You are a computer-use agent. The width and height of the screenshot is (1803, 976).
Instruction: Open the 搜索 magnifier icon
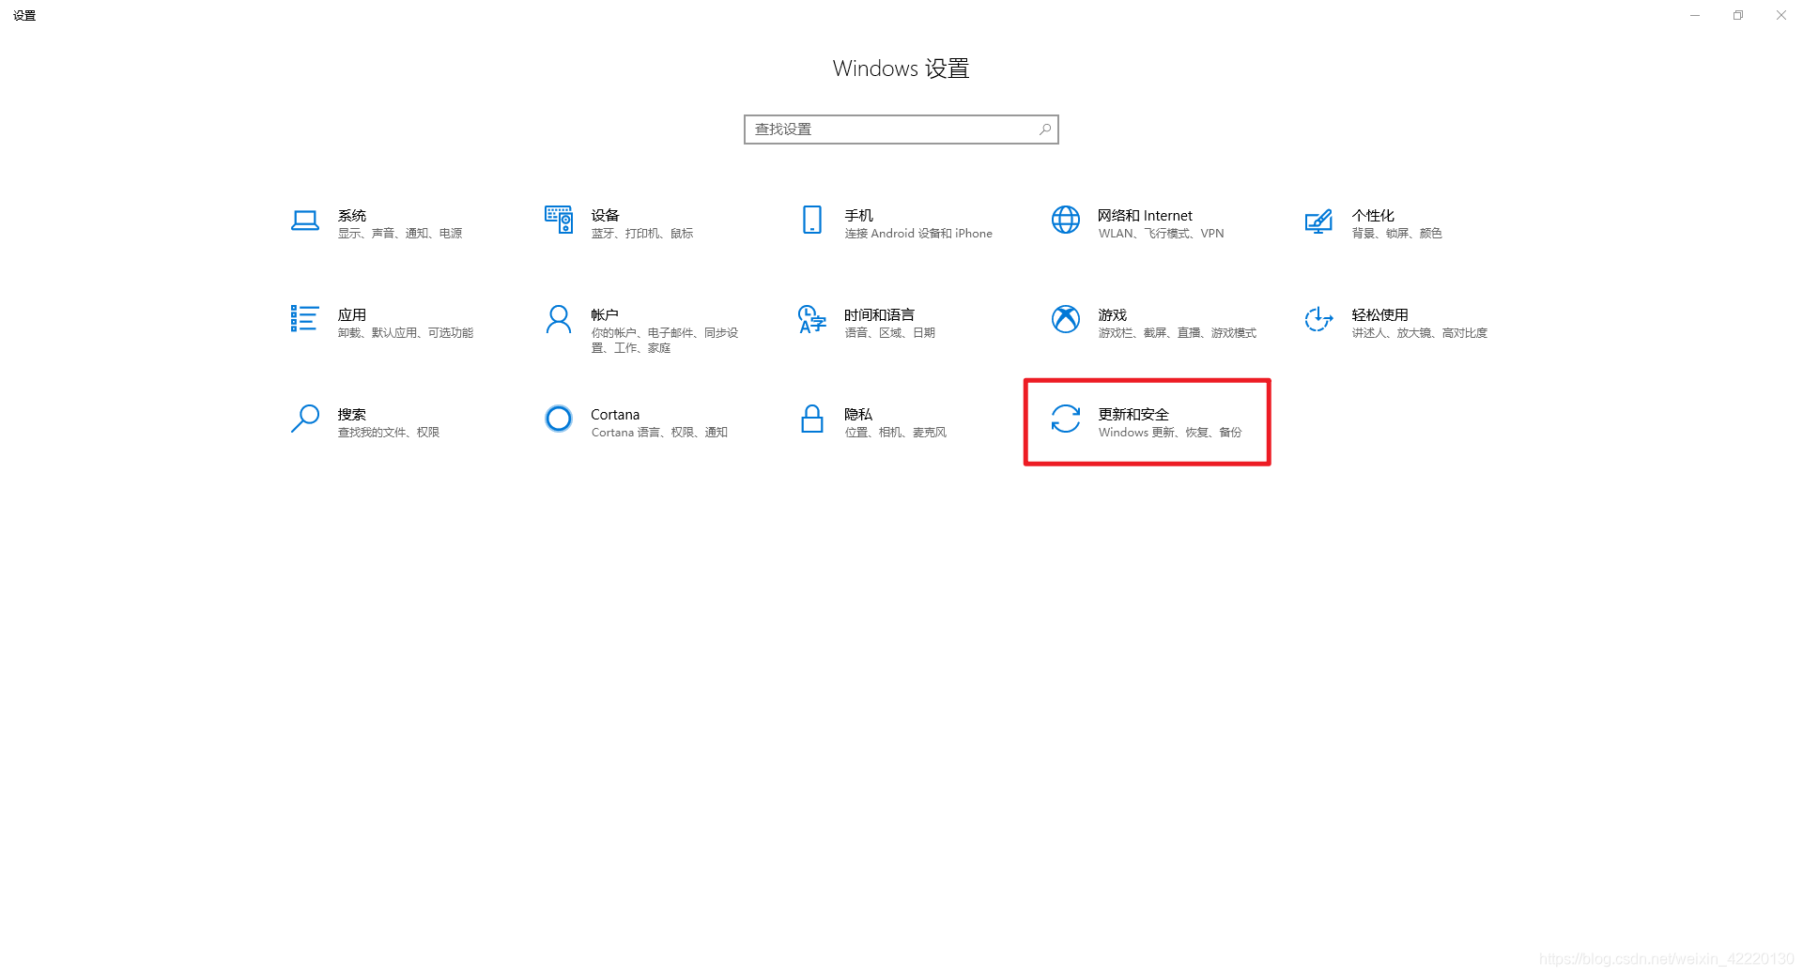305,419
